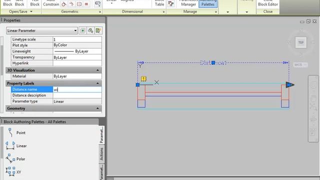
Task: Click the Authoring Palettes button
Action: coord(208,3)
